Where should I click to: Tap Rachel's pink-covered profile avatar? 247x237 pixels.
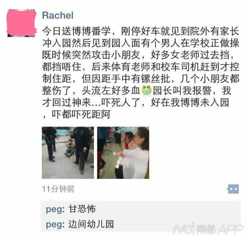point(22,23)
